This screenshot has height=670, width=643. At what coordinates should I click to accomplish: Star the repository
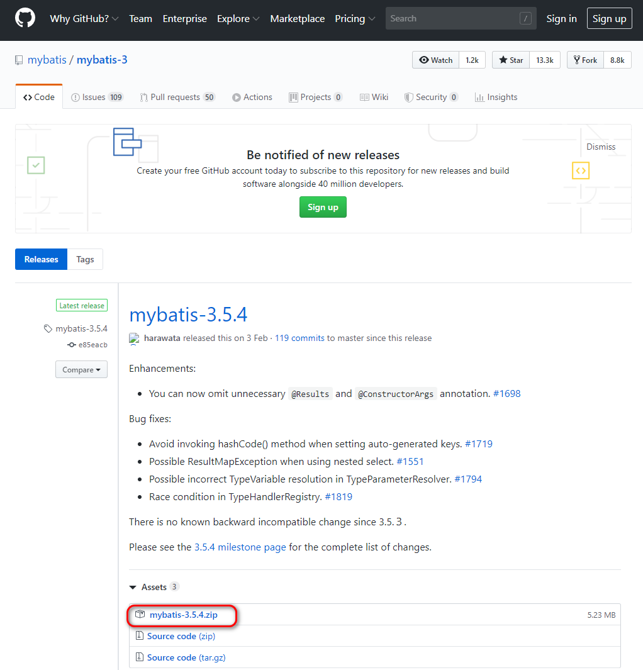pos(511,60)
